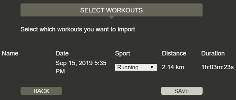This screenshot has height=100, width=236.
Task: Click the SELECT WORKOUTS header tab
Action: click(x=111, y=10)
